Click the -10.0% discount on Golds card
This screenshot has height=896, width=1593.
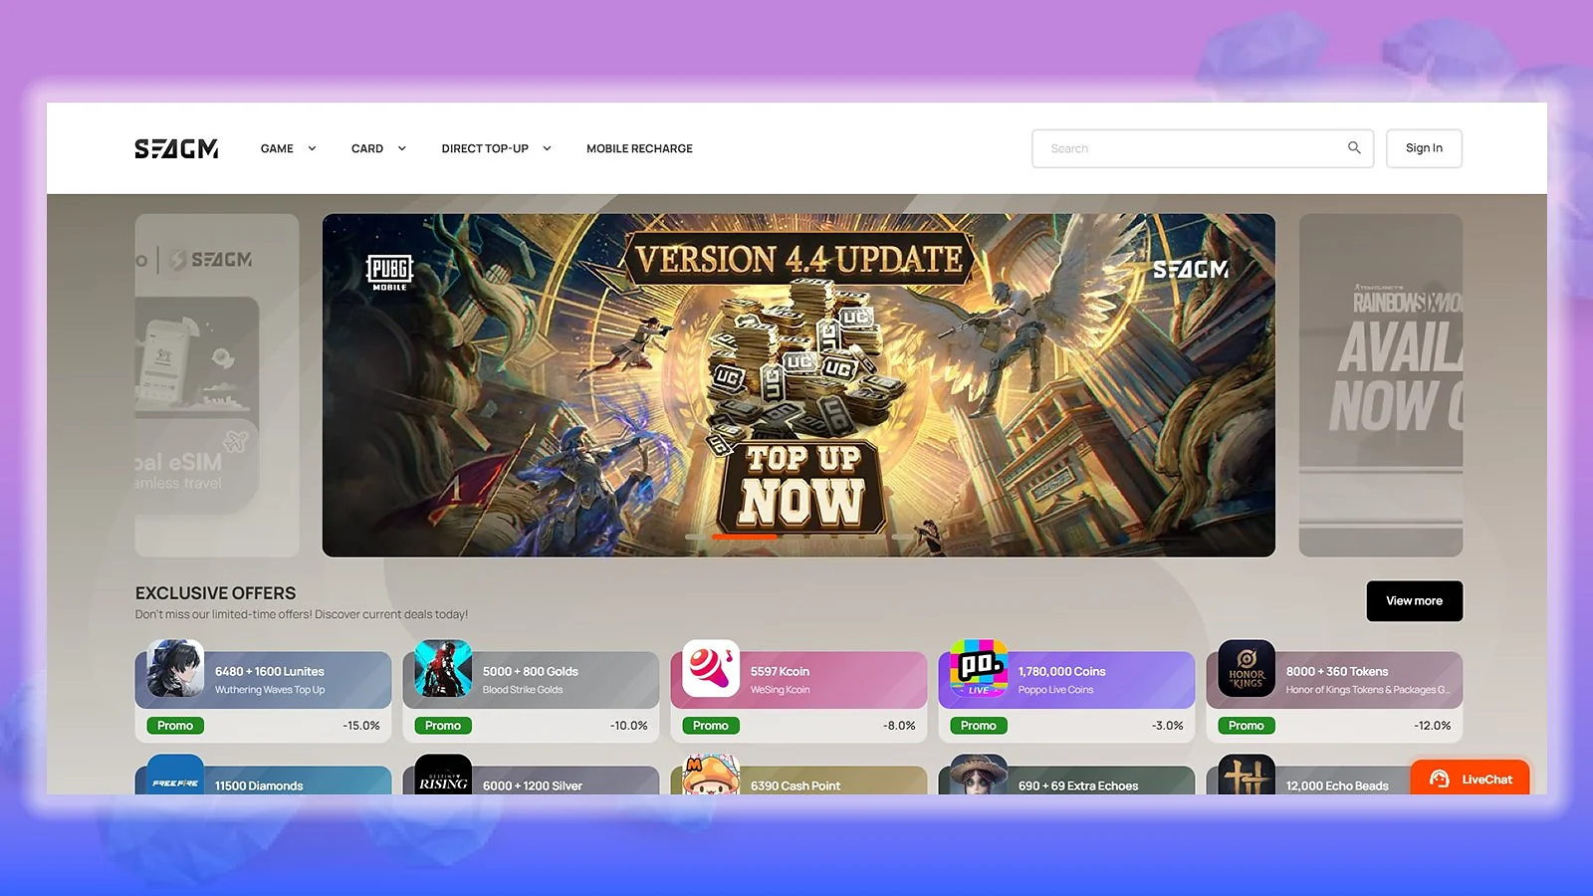point(629,726)
